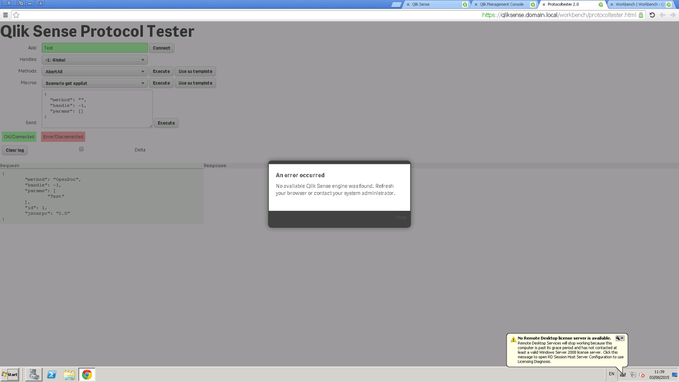Dismiss the license warning balloon
The height and width of the screenshot is (382, 679).
click(x=622, y=338)
